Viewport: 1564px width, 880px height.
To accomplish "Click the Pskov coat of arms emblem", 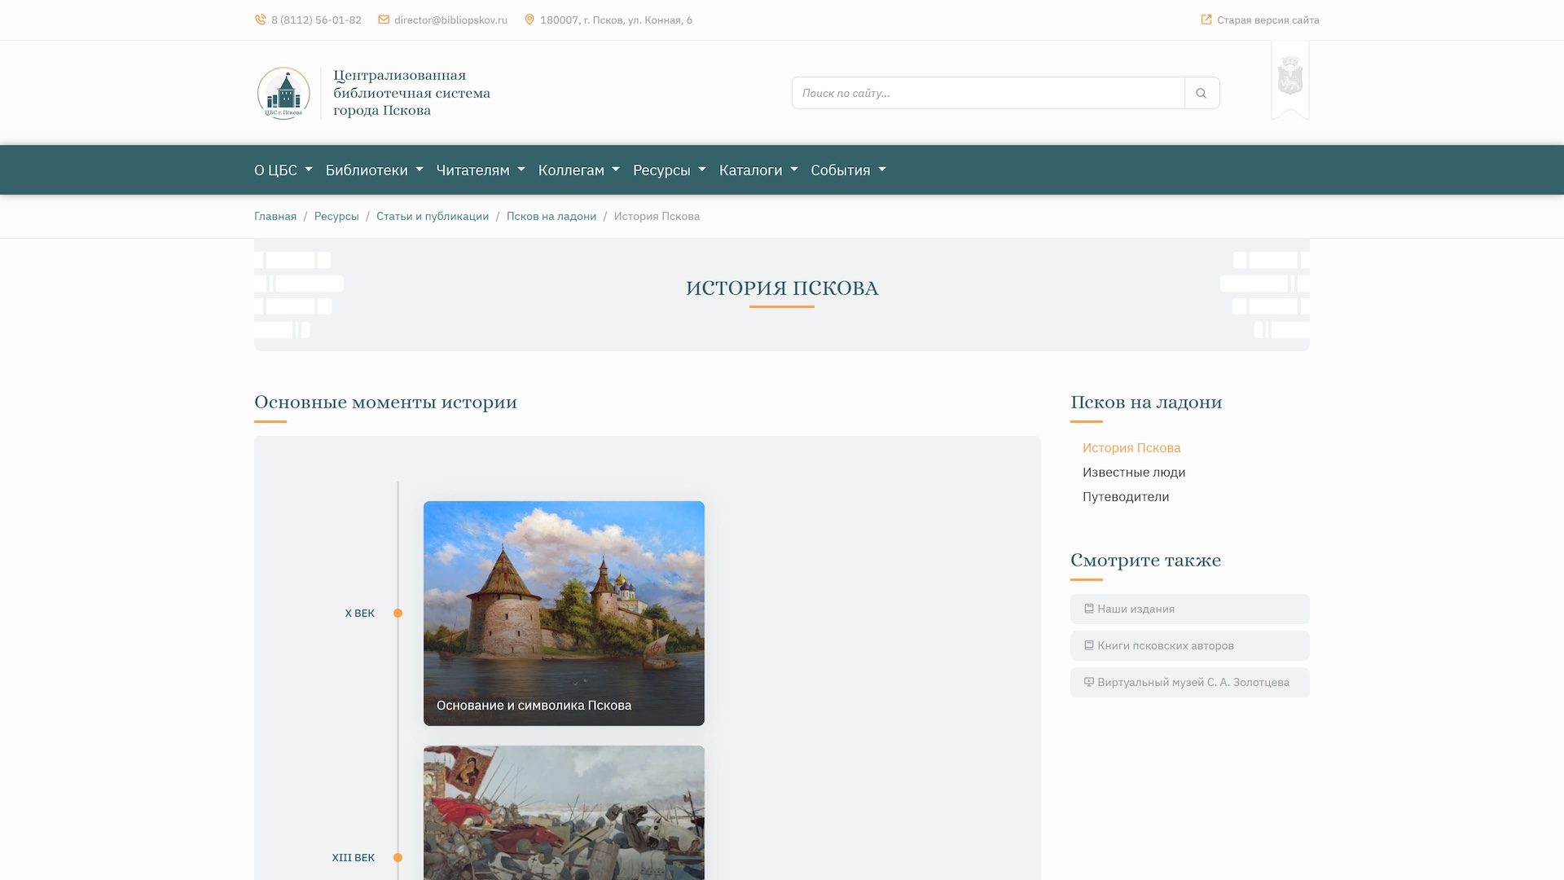I will pos(1290,76).
